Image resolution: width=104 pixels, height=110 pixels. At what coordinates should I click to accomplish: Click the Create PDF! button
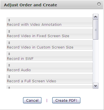coord(66,100)
